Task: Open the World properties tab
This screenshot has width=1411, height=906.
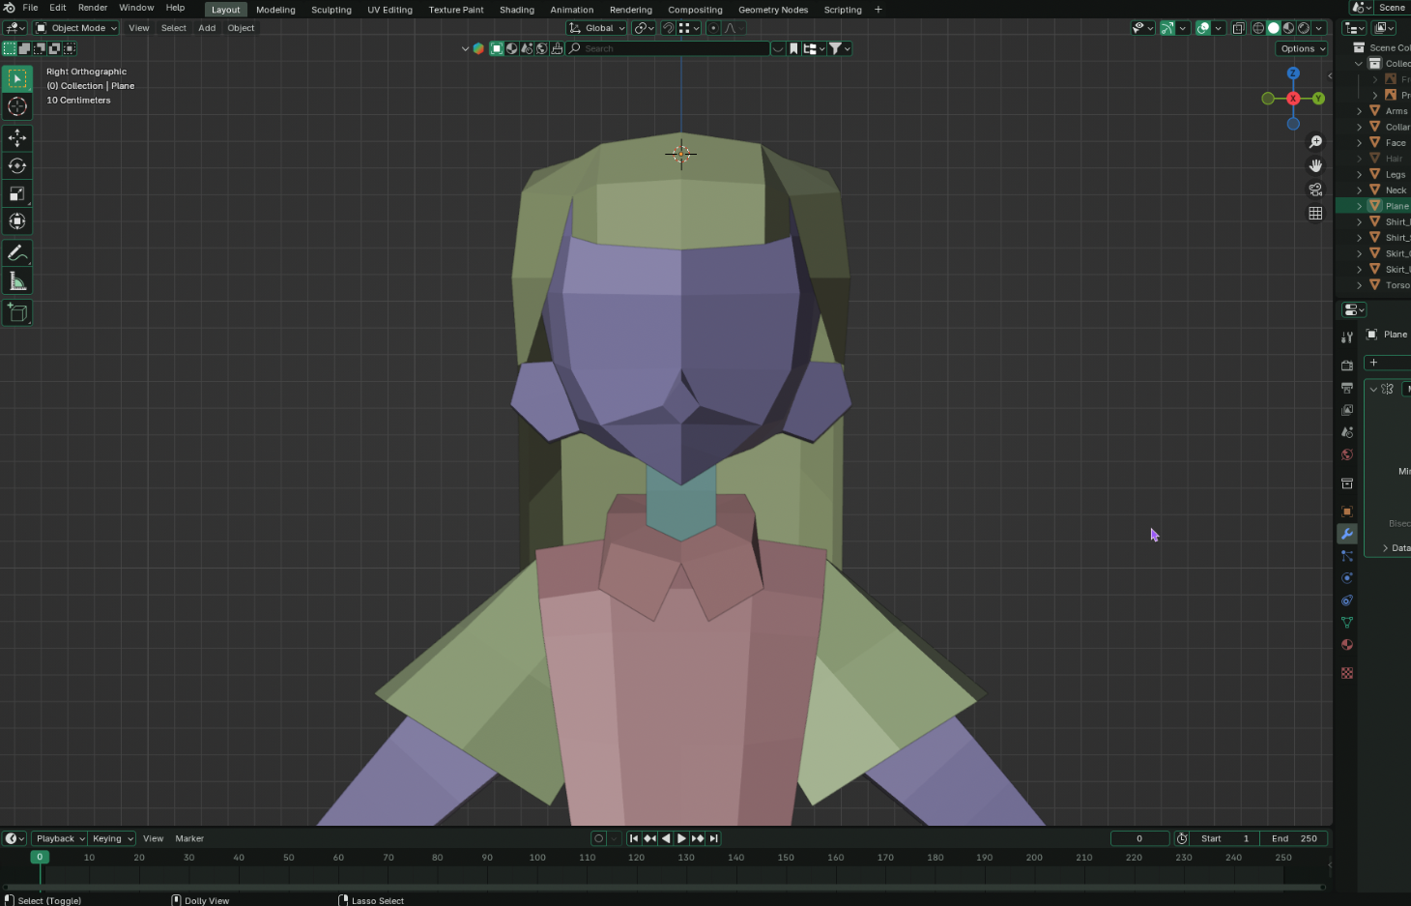Action: [x=1347, y=454]
